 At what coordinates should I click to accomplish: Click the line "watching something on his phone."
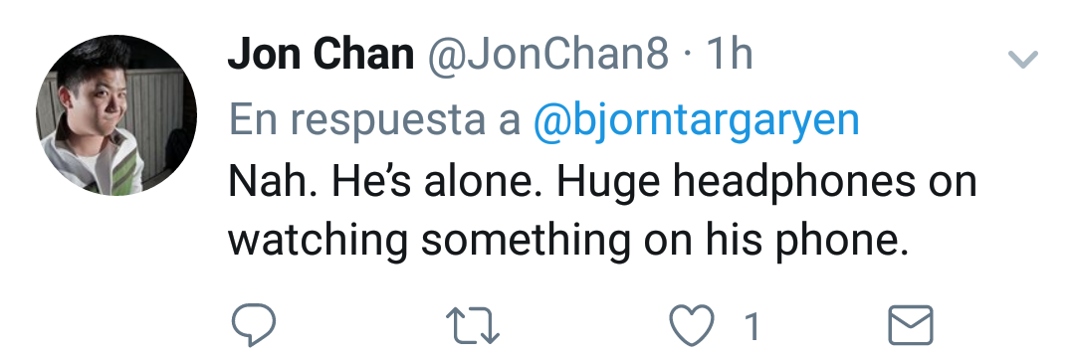point(568,242)
